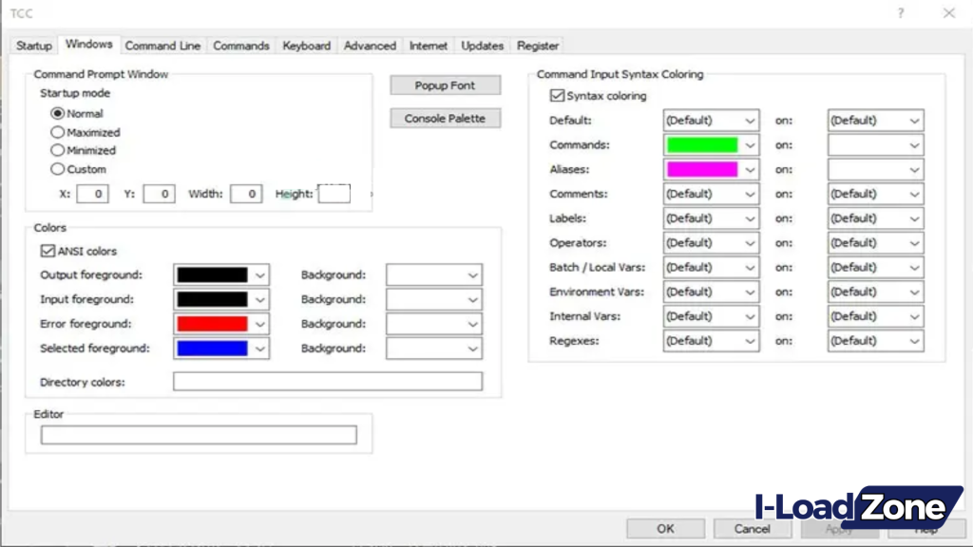Switch to the Command Line tab
Viewport: 973px width, 547px height.
tap(162, 45)
